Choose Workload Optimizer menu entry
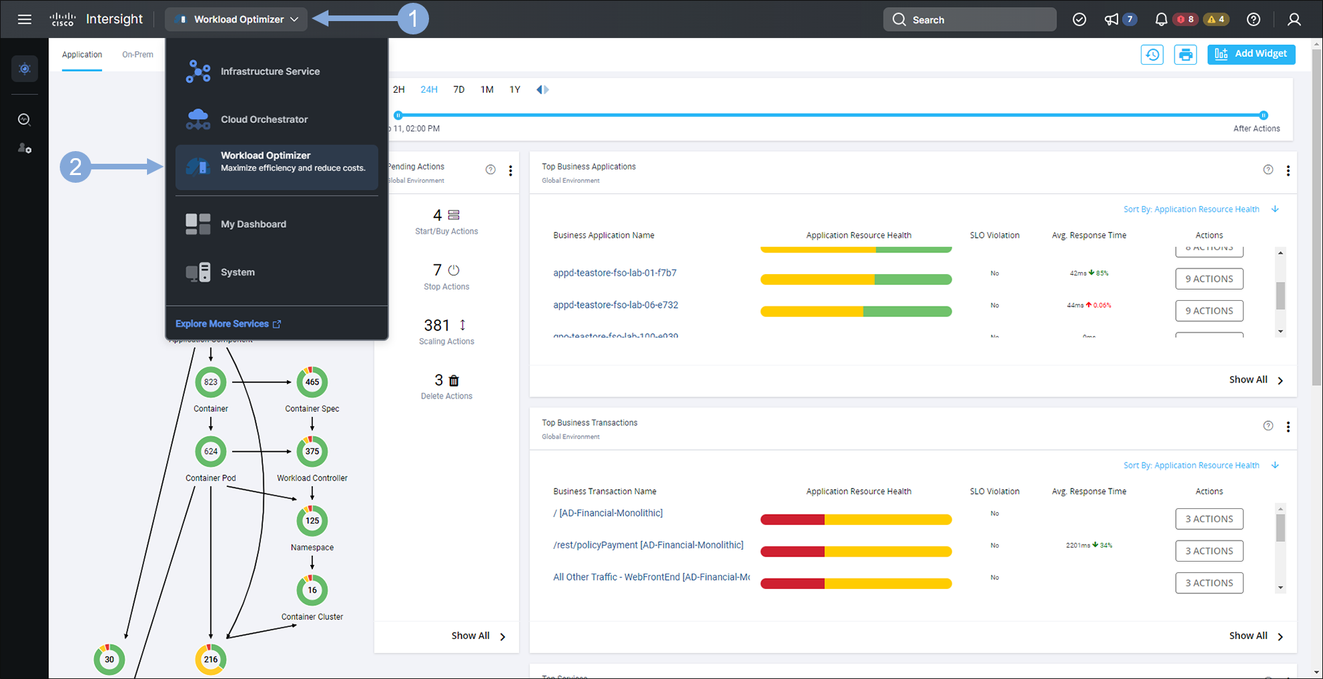 pyautogui.click(x=276, y=167)
